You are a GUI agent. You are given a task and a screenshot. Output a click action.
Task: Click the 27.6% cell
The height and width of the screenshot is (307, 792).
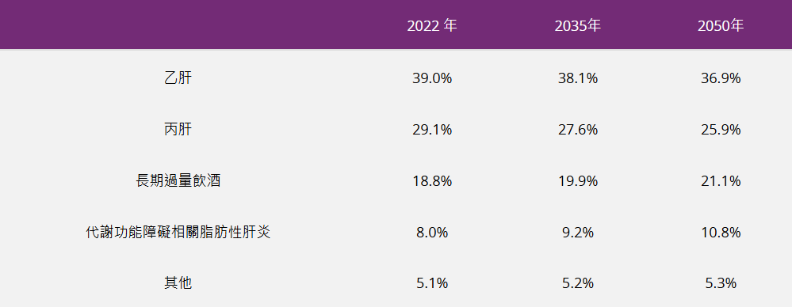pos(578,130)
